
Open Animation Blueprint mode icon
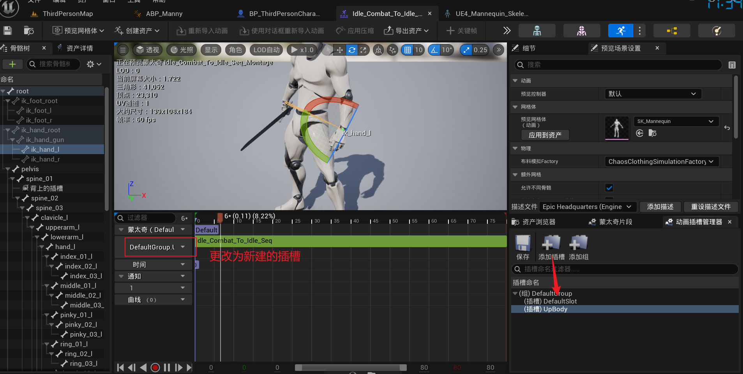(x=672, y=31)
